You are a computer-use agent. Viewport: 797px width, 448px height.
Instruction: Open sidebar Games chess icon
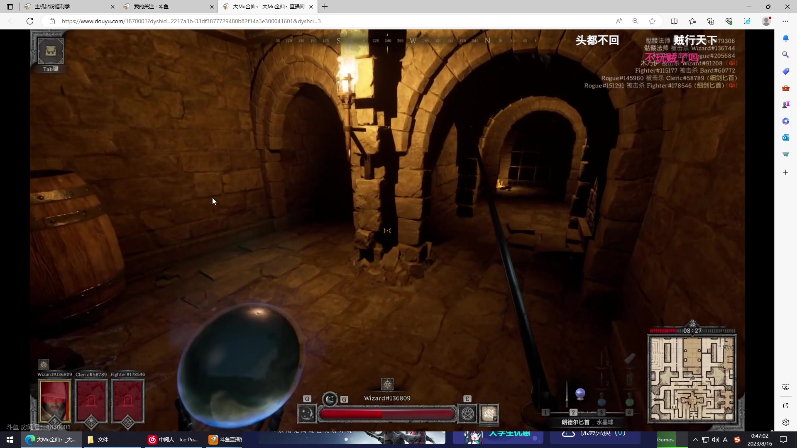tap(786, 105)
